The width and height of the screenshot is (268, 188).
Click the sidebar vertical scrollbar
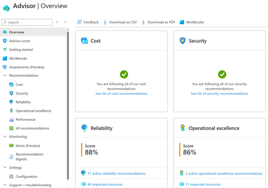pyautogui.click(x=68, y=105)
